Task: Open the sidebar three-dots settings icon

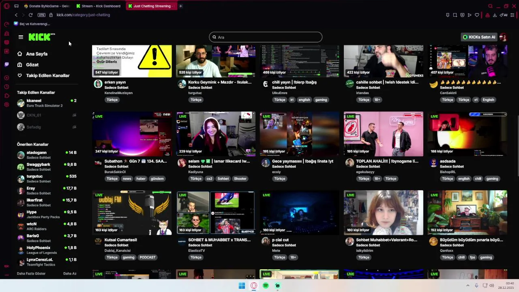Action: pyautogui.click(x=6, y=275)
